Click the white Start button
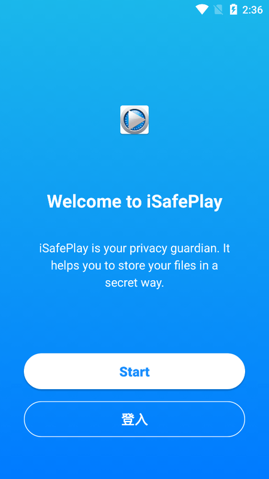The image size is (269, 479). click(134, 371)
